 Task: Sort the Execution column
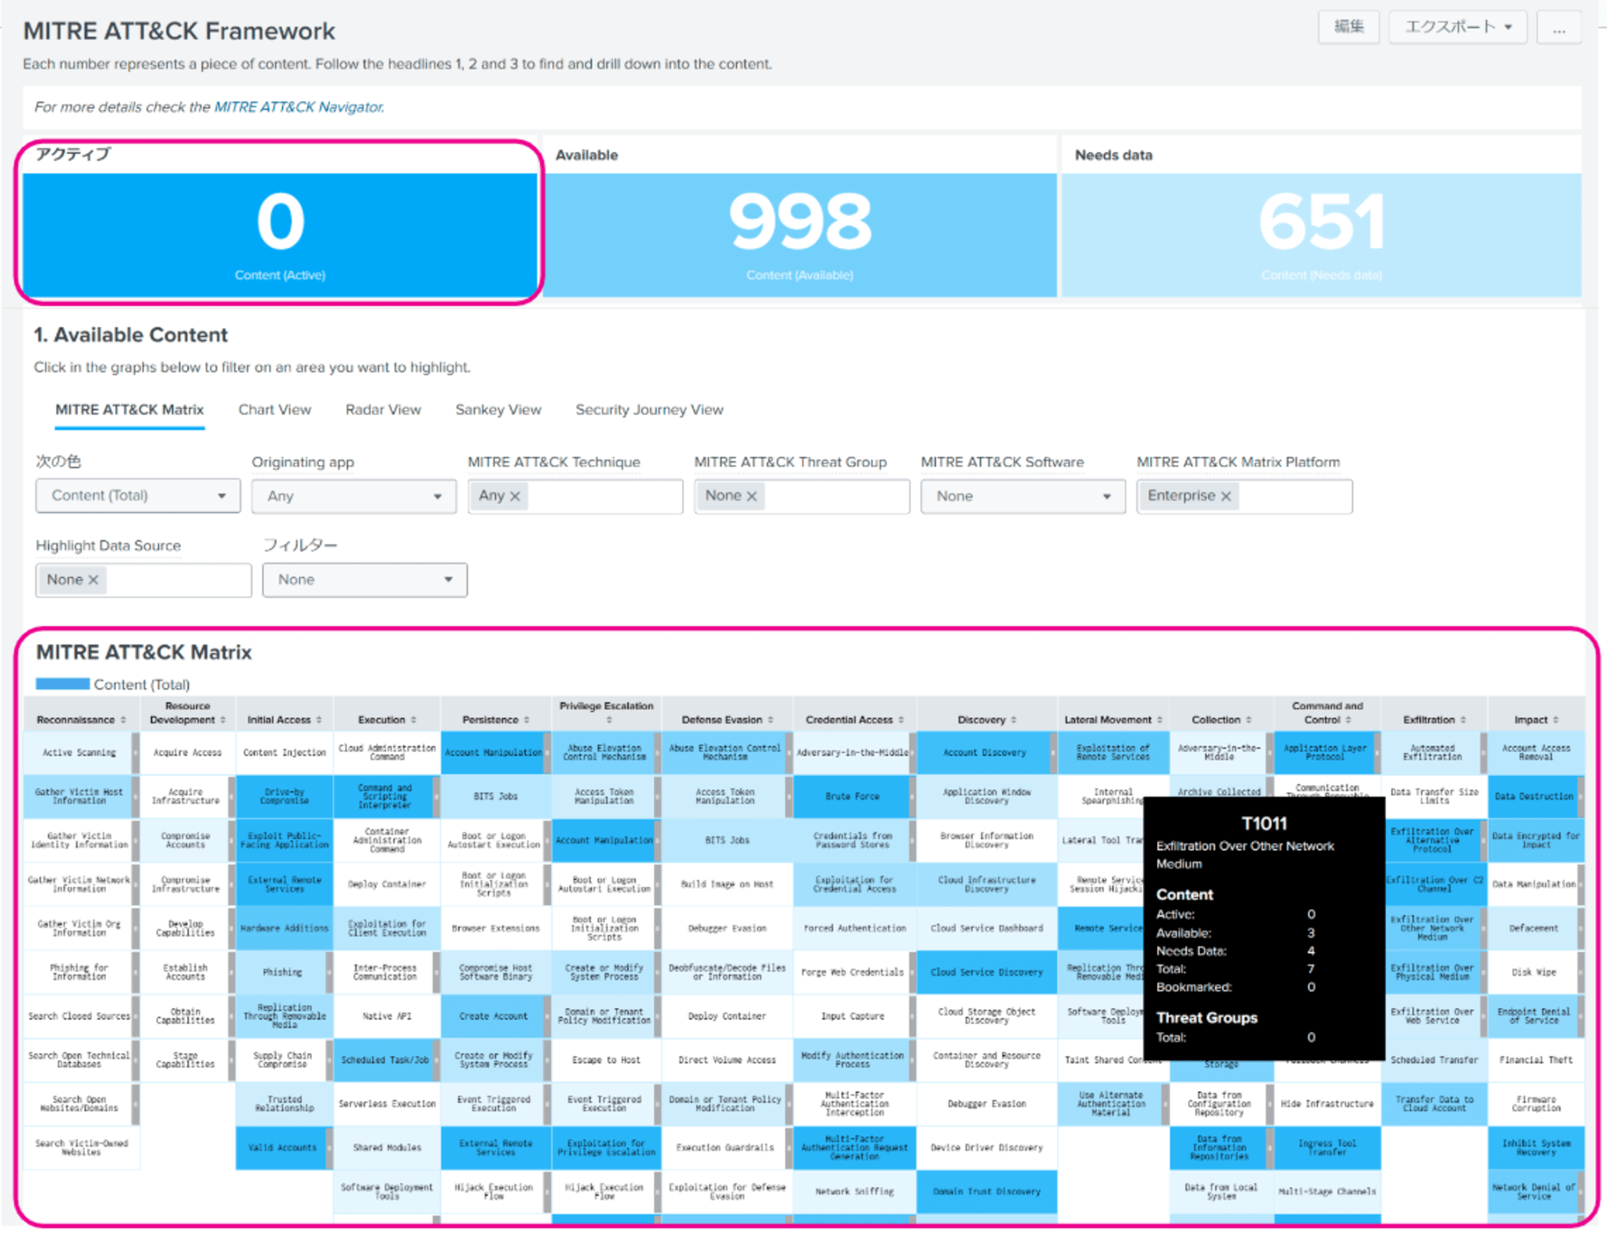(414, 720)
